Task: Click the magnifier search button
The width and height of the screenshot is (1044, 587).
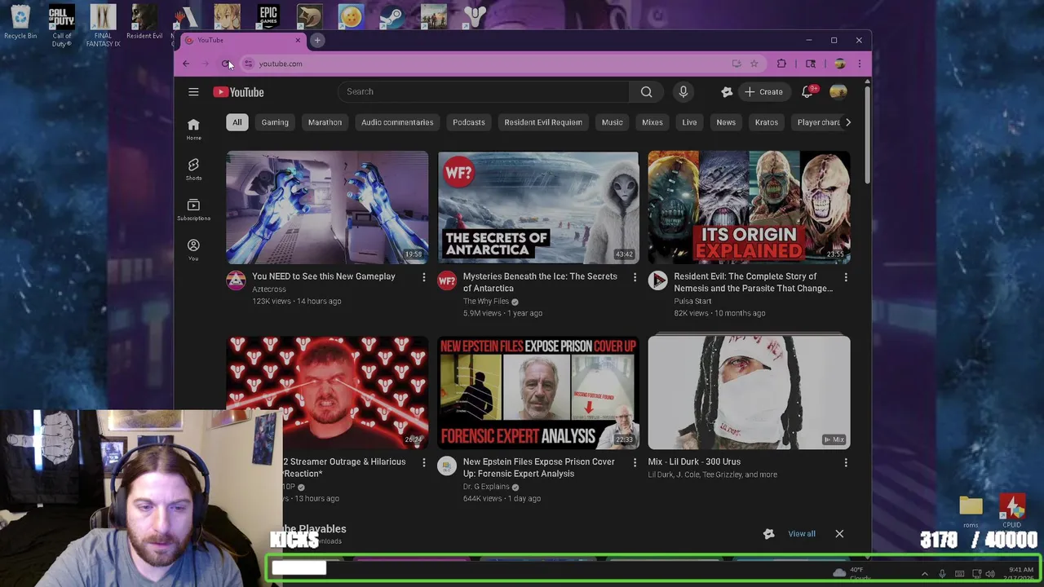Action: click(646, 92)
